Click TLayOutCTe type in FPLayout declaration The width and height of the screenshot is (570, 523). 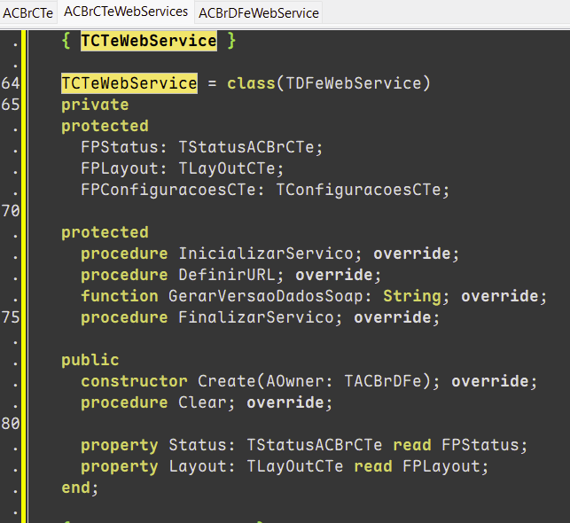click(227, 168)
